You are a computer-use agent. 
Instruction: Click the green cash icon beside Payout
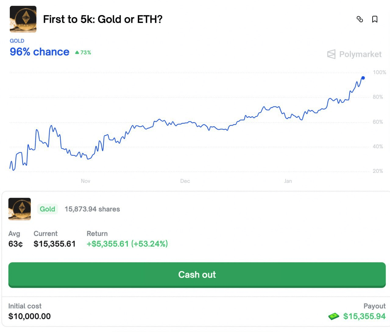point(334,316)
